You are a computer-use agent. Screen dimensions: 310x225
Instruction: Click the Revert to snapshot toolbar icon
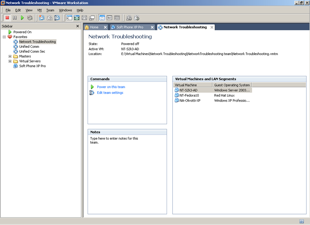[49, 18]
